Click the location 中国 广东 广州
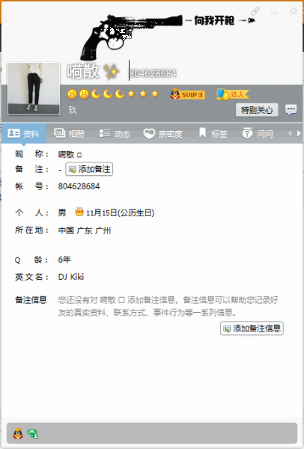 tap(85, 230)
